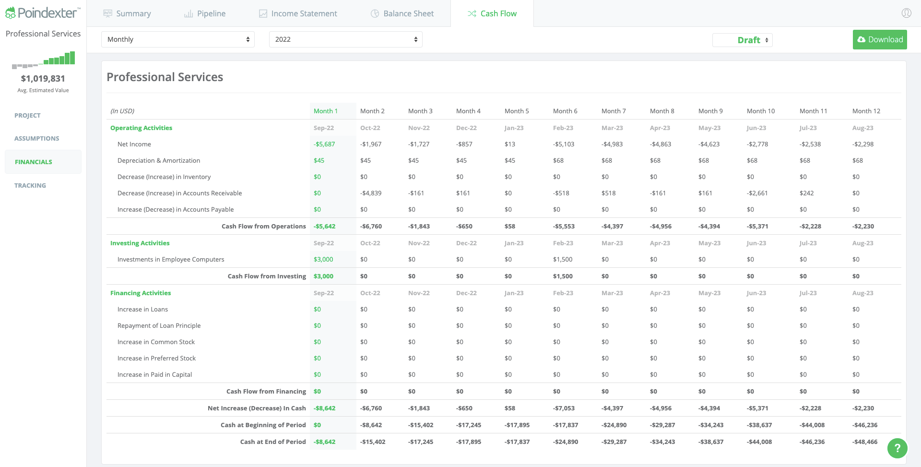Click the Pipeline bar chart icon
The image size is (921, 467).
tap(189, 13)
